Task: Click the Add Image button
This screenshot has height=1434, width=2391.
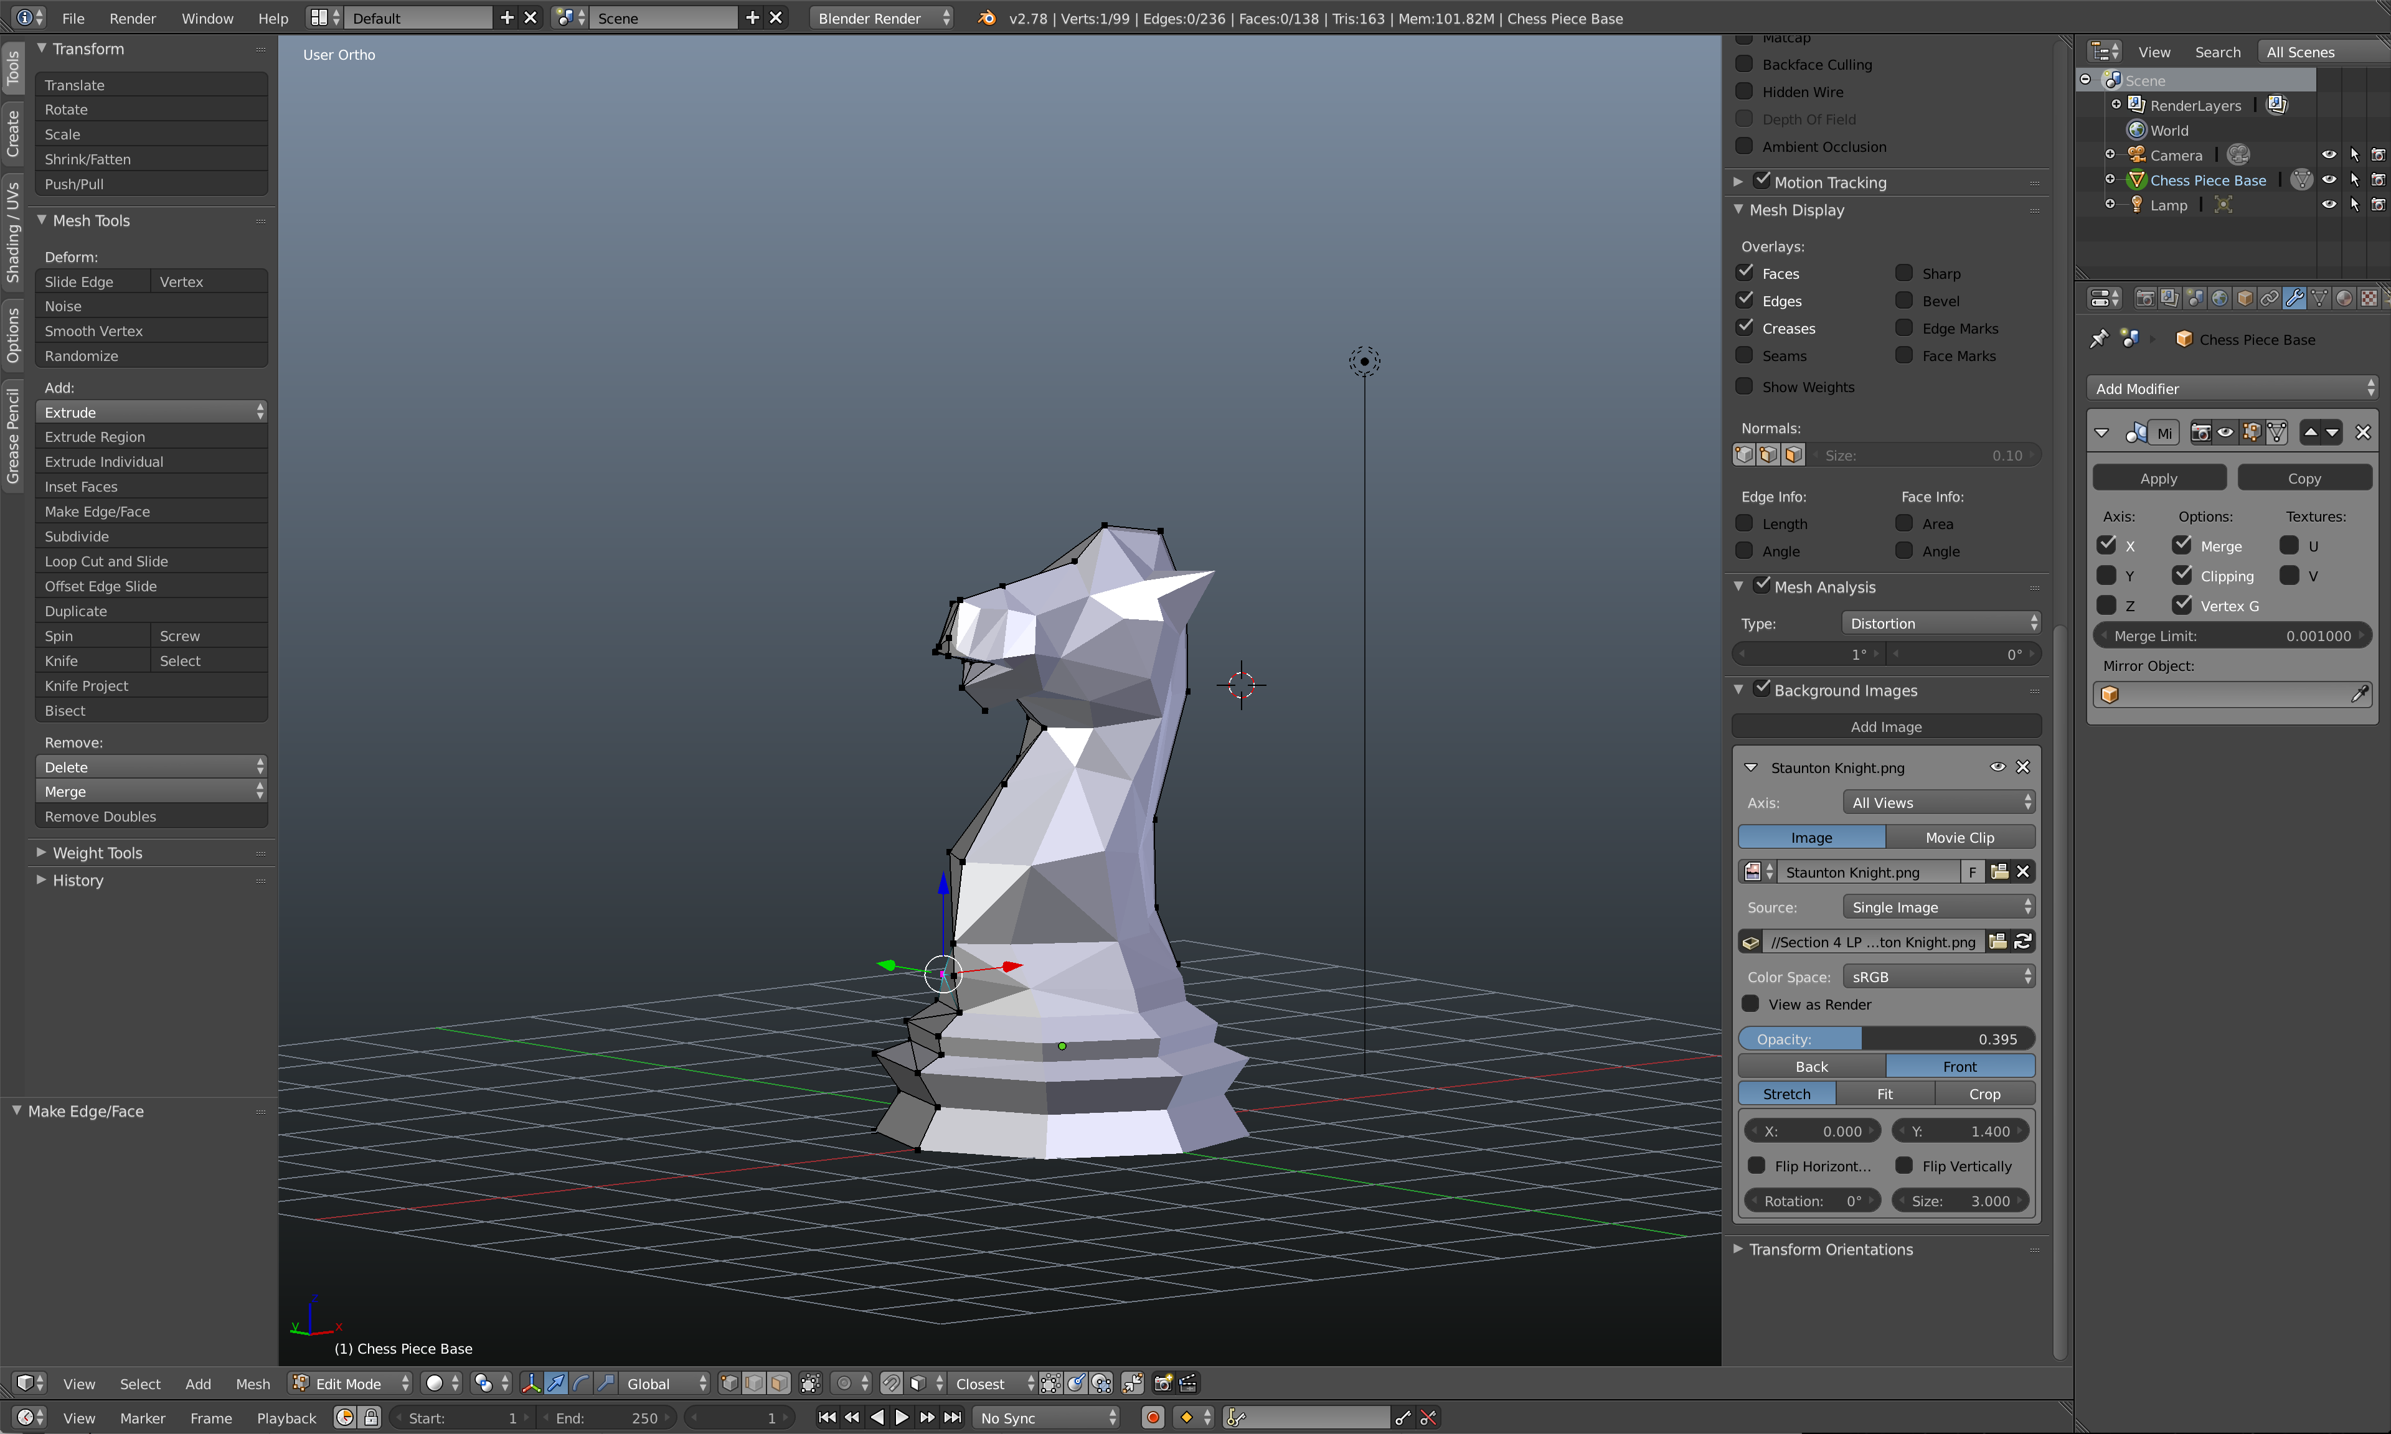Action: click(x=1887, y=727)
